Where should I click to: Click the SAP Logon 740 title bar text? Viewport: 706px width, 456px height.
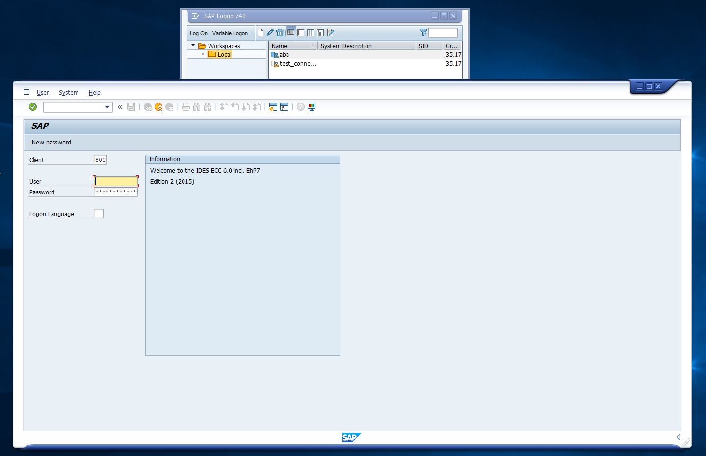coord(225,16)
